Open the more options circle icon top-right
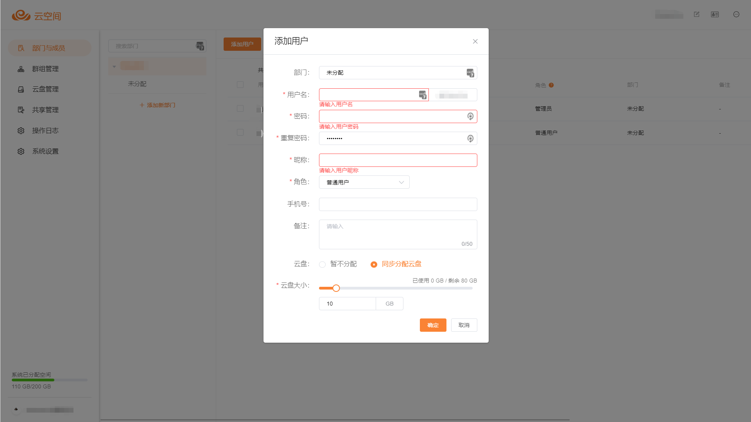Image resolution: width=751 pixels, height=422 pixels. (x=736, y=14)
